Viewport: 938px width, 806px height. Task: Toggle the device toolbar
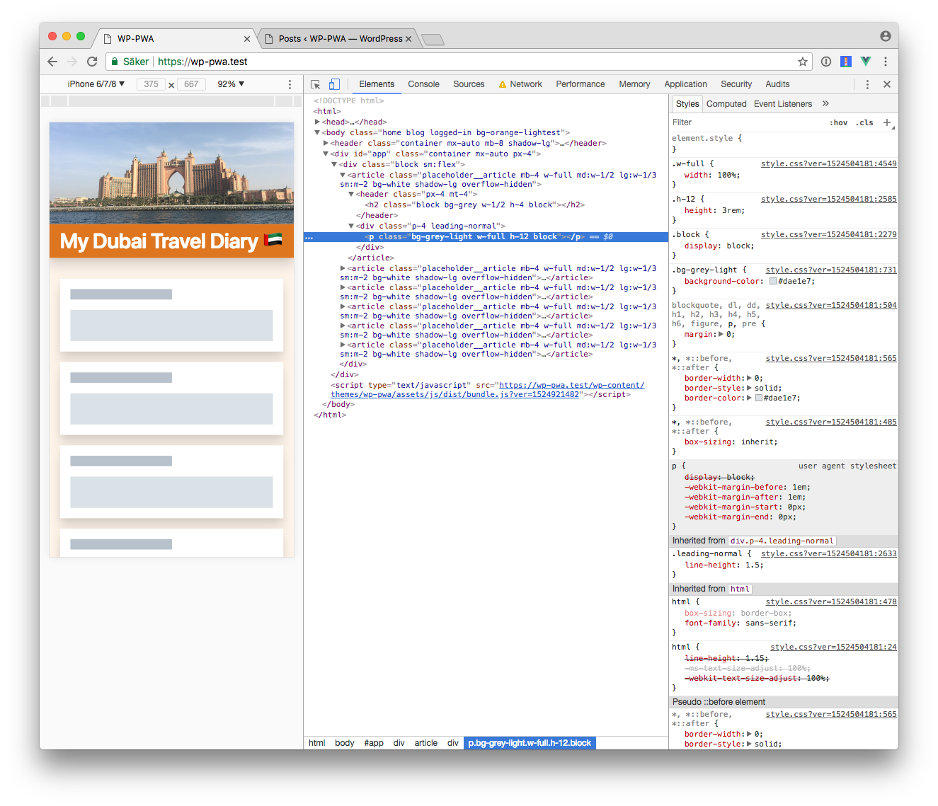(x=334, y=84)
